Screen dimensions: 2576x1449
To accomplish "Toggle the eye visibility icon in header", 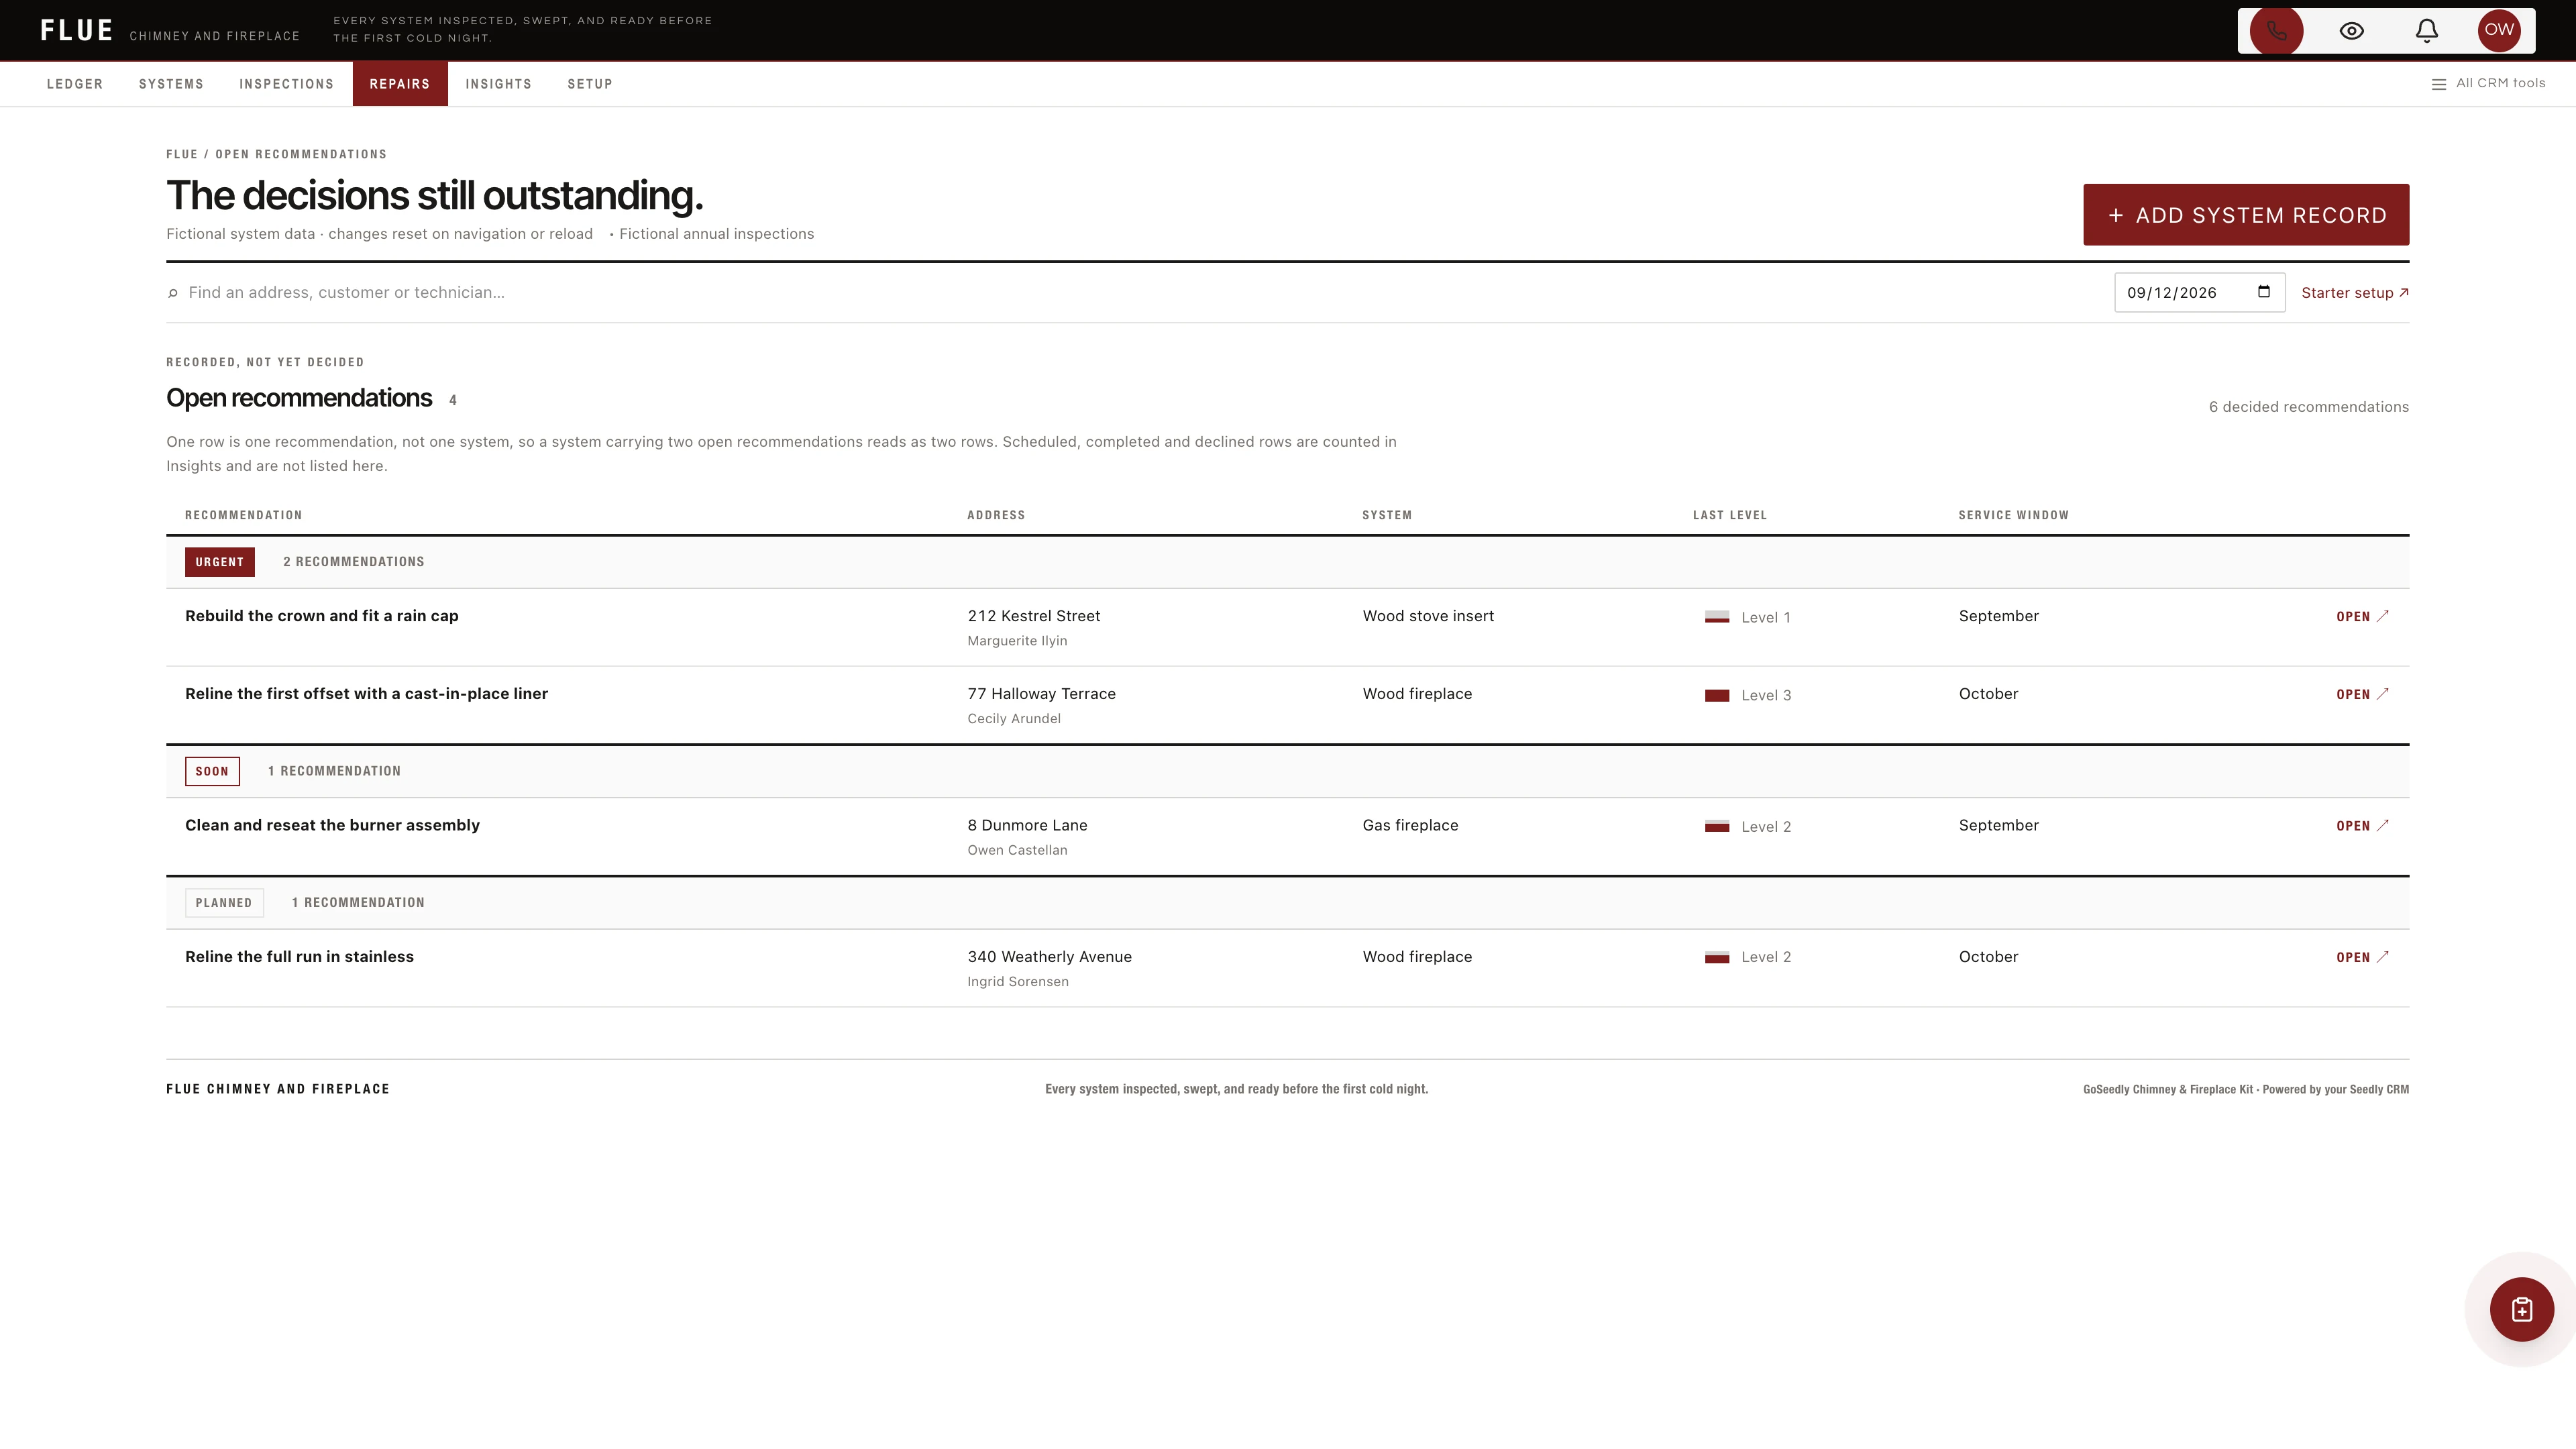I will (2352, 30).
